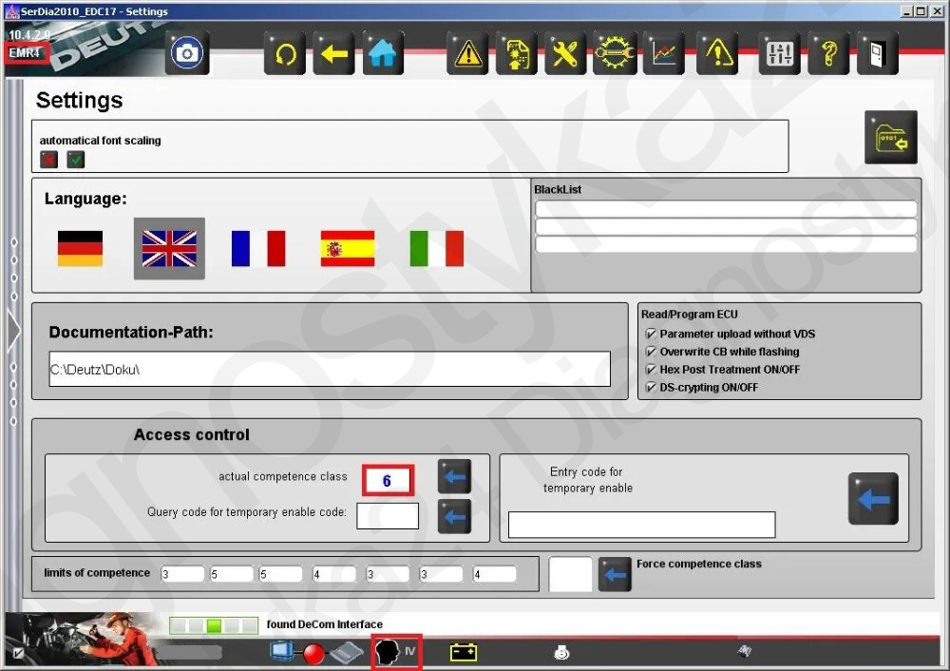Click the yellow battery status icon
The image size is (950, 671).
click(x=464, y=652)
